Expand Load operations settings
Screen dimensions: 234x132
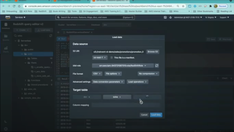coord(137,82)
